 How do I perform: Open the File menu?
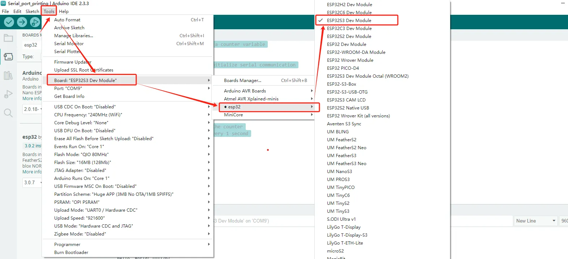coord(5,11)
